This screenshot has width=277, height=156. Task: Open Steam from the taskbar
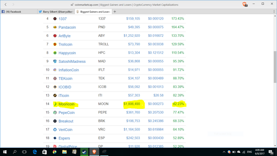(84, 152)
